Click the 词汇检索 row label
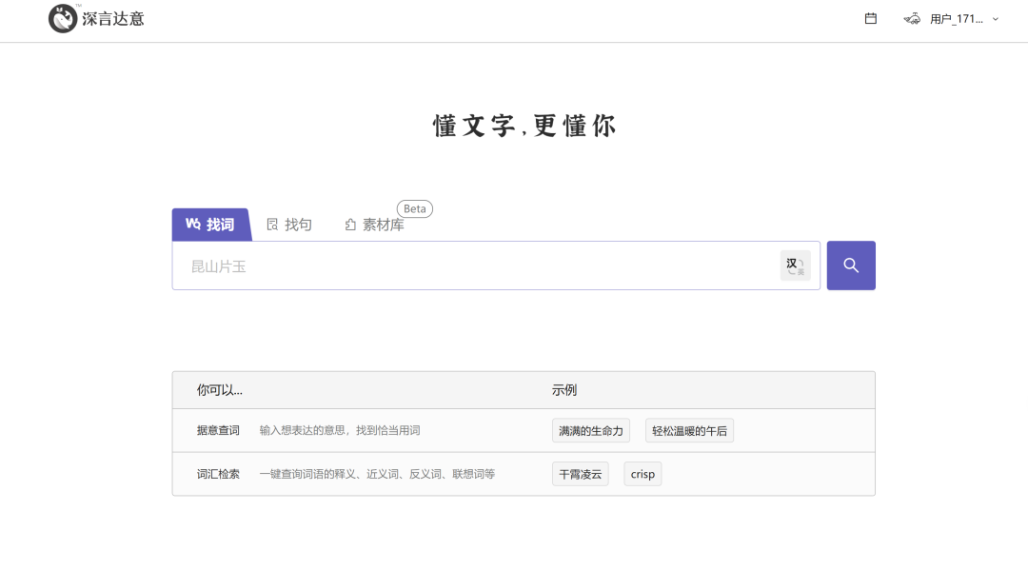 click(218, 474)
